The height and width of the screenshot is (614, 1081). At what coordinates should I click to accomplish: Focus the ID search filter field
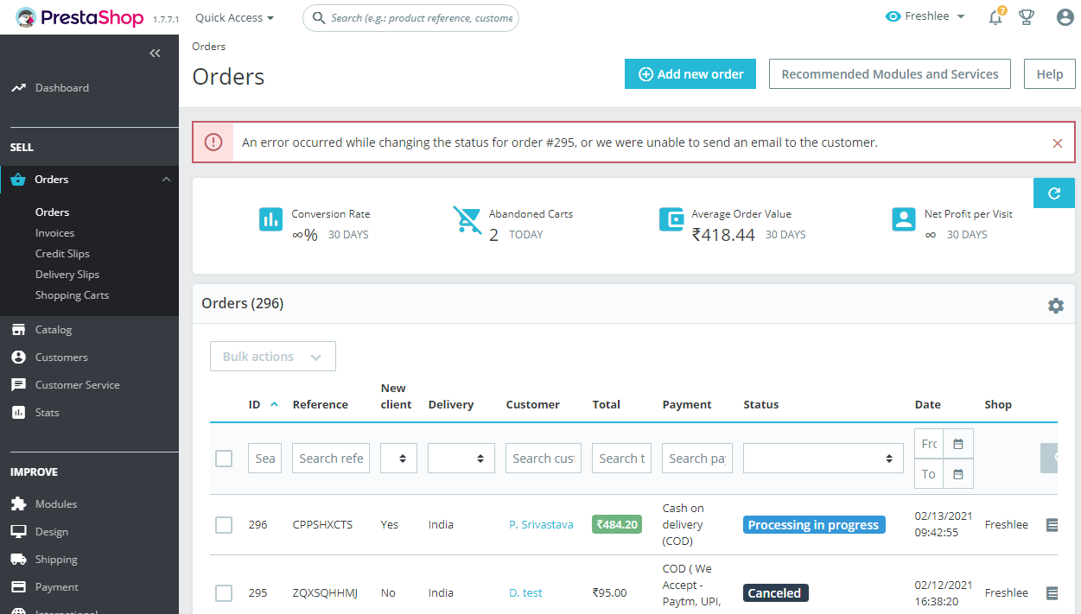[264, 459]
